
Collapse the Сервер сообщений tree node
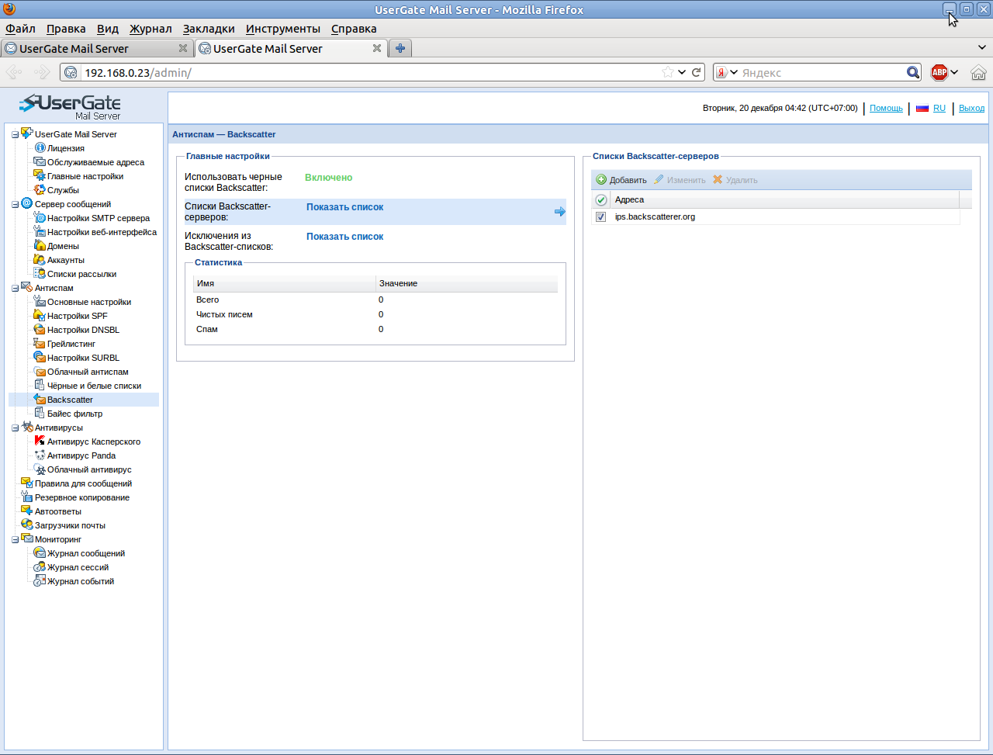tap(15, 205)
